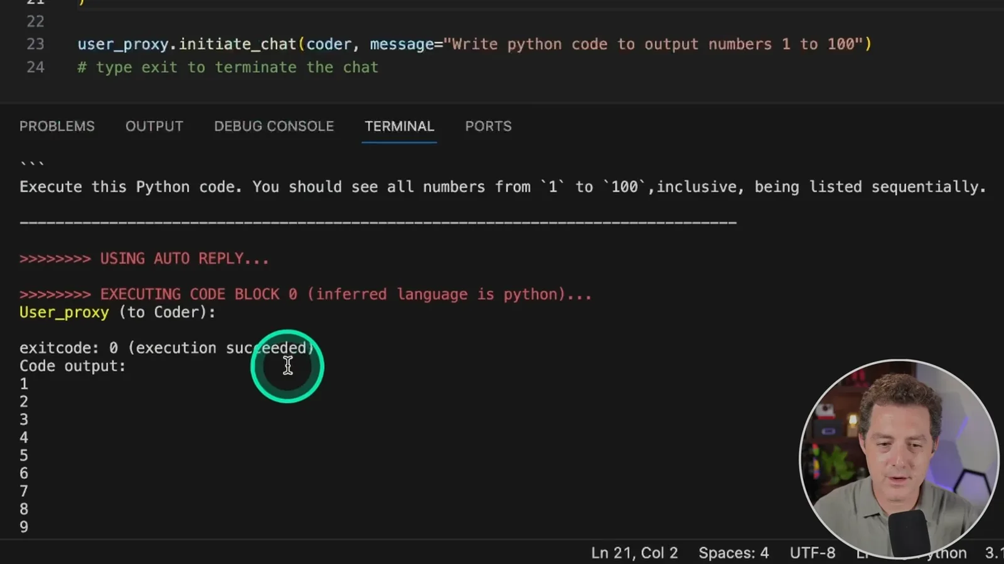Click 'EXECUTING CODE BLOCK 0' terminal line
Viewport: 1004px width, 564px height.
[306, 295]
